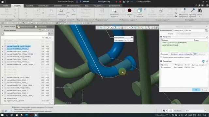Collapse the Настройка section

(161, 37)
